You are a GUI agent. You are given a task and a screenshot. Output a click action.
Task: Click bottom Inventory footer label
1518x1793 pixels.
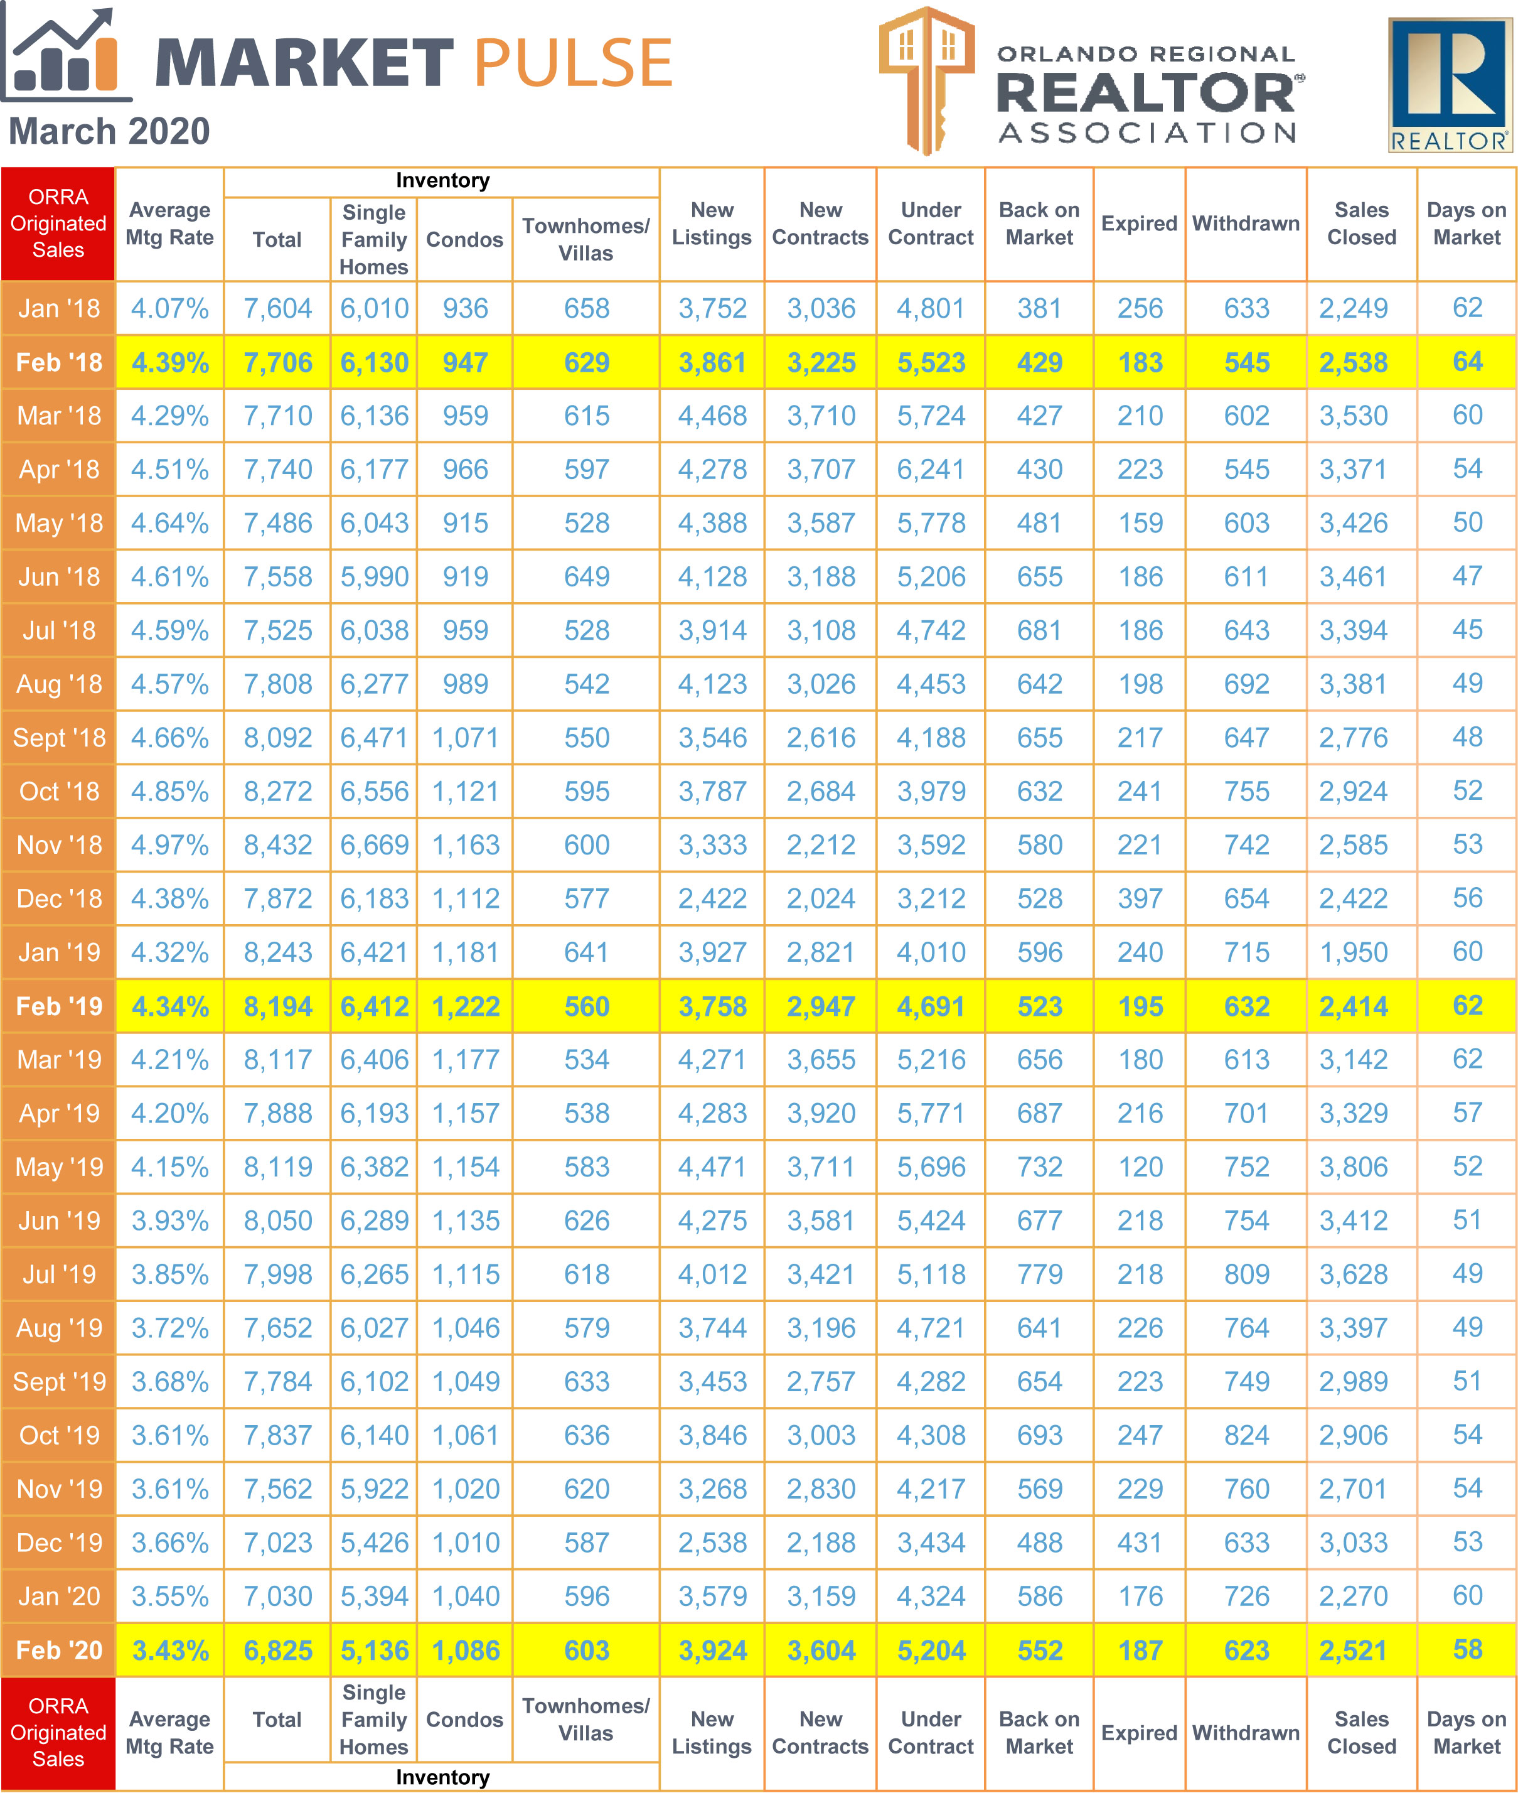pyautogui.click(x=442, y=1777)
